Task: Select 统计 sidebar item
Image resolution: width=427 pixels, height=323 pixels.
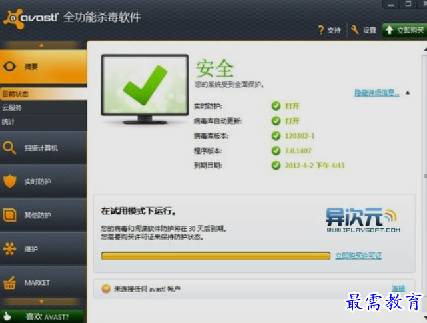Action: (43, 121)
